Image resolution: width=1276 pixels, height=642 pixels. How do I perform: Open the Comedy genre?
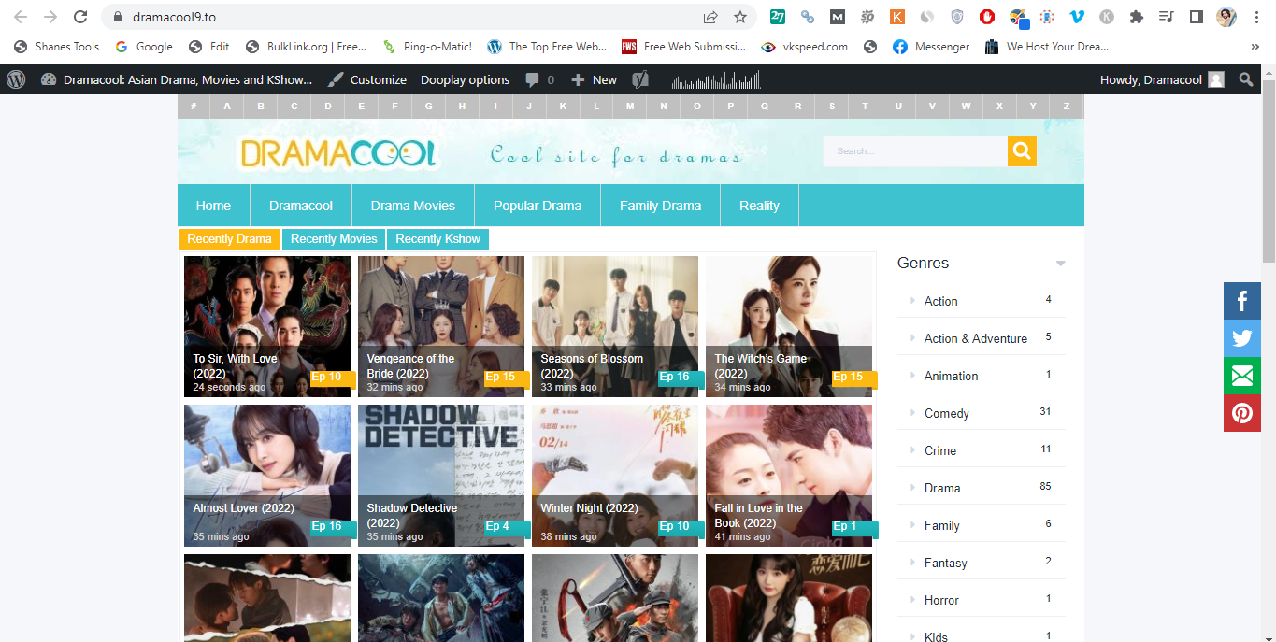(x=946, y=413)
